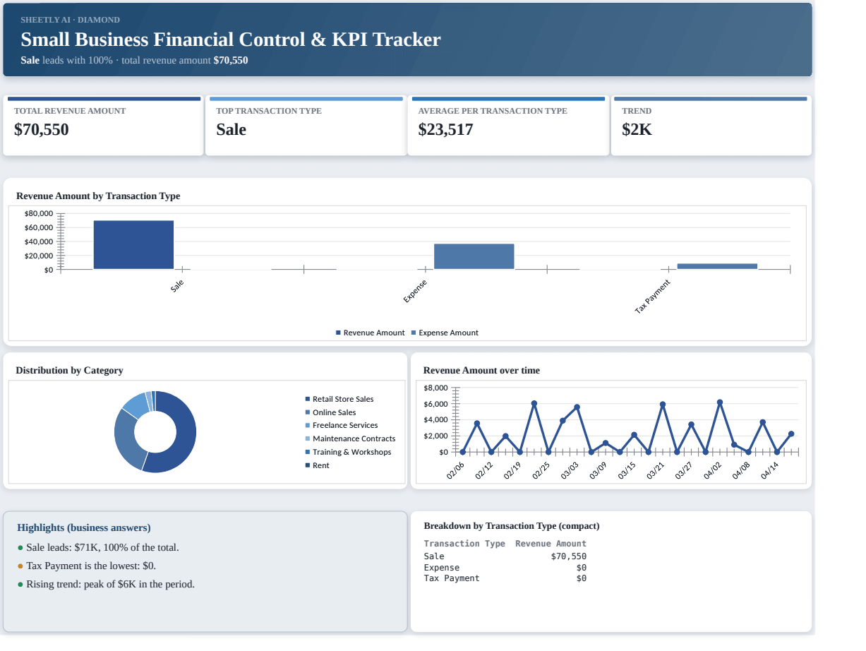
Task: Click the $70,550 cell in the breakdown table
Action: coord(569,556)
